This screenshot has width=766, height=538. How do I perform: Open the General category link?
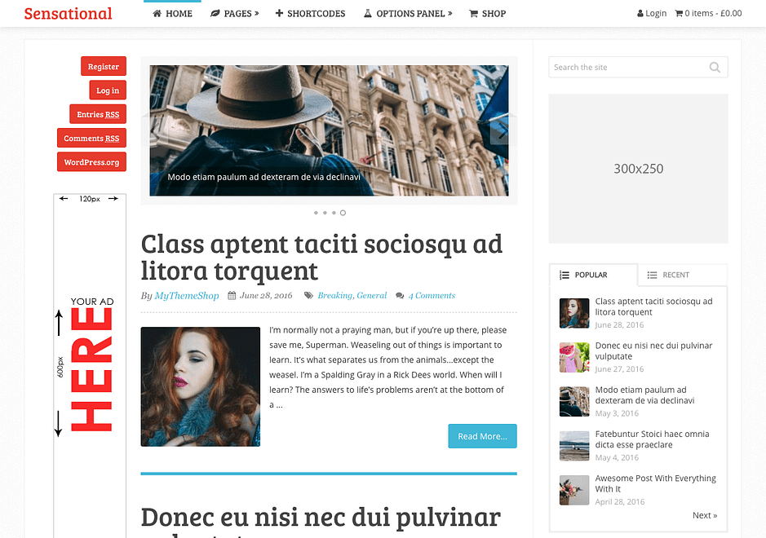(x=372, y=295)
